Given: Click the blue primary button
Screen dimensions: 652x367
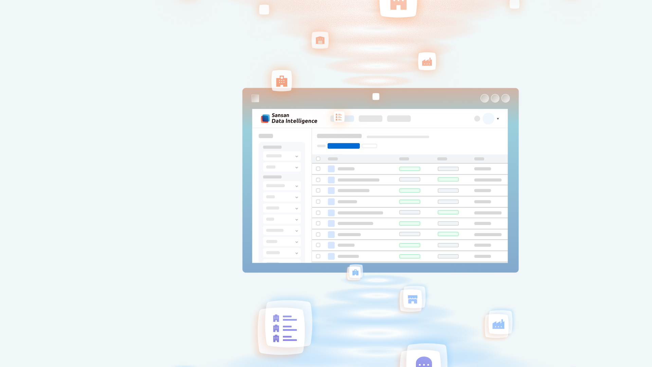Looking at the screenshot, I should (343, 146).
